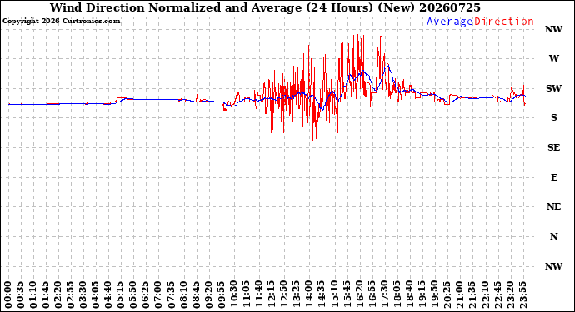Click the 00:00 time axis label
Screen dimensions: 575x312
click(8, 295)
